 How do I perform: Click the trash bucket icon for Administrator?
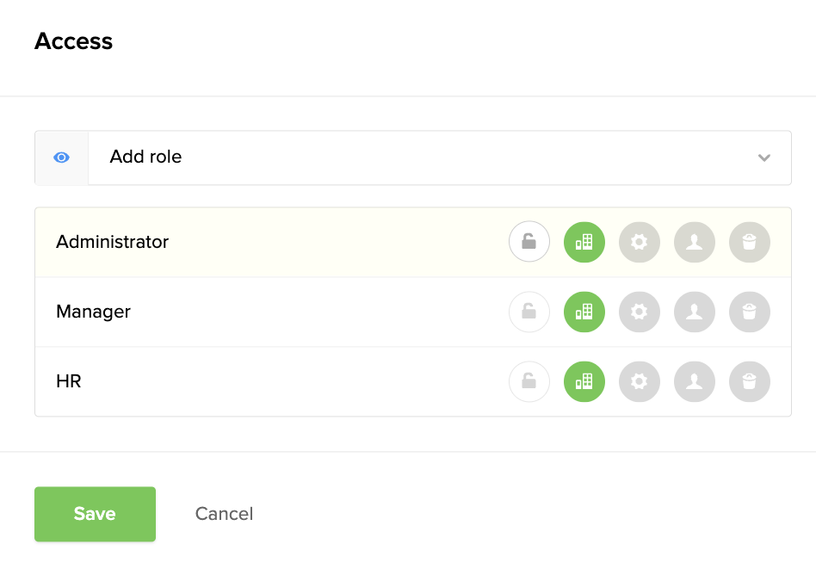[x=750, y=242]
